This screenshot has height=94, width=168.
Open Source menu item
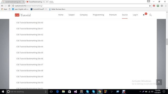[125, 15]
